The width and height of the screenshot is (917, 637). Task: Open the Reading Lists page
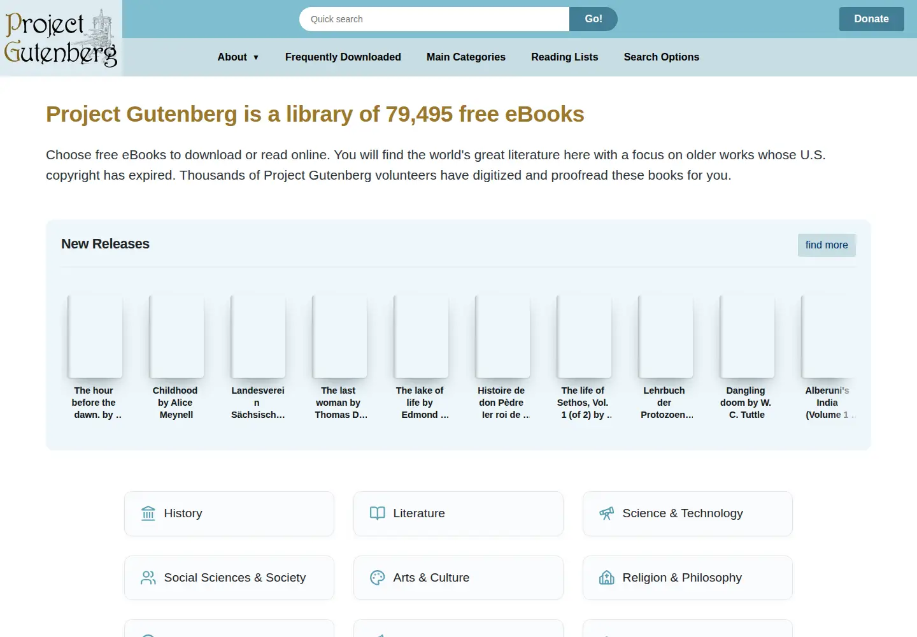tap(565, 57)
